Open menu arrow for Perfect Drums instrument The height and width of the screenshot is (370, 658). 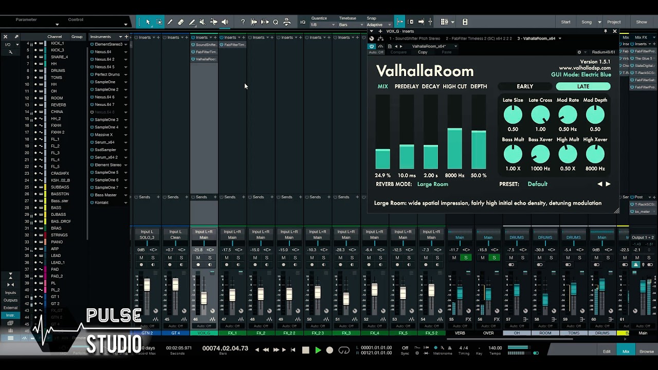[125, 75]
